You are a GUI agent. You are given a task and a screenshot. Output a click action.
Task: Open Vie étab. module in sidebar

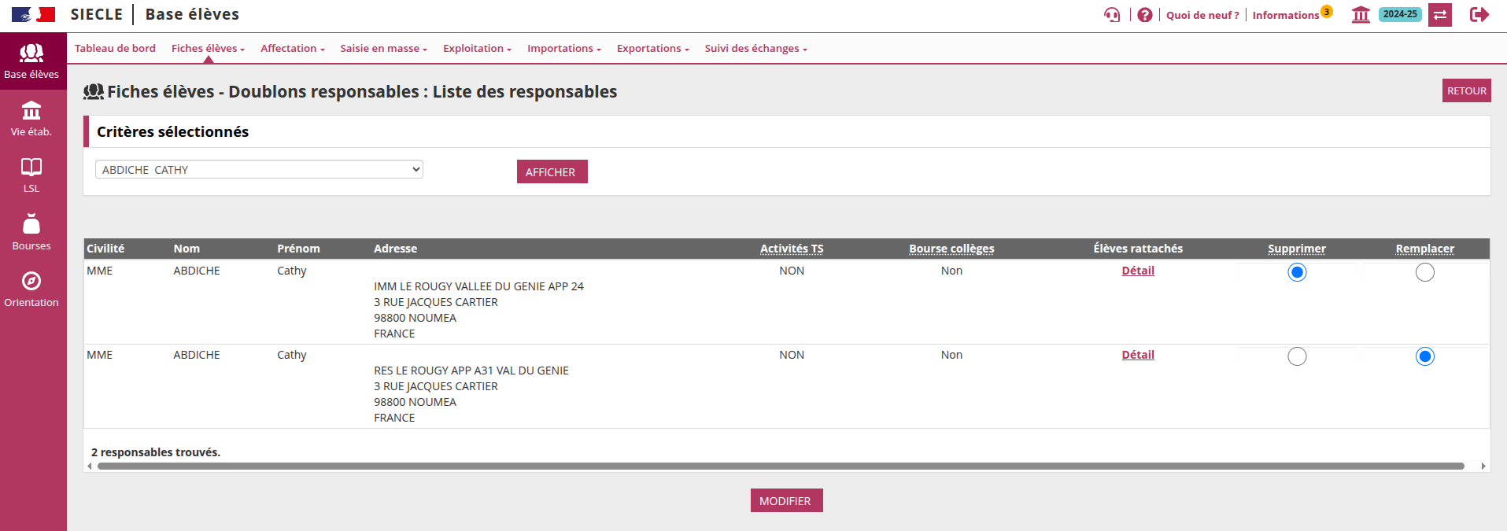tap(31, 119)
